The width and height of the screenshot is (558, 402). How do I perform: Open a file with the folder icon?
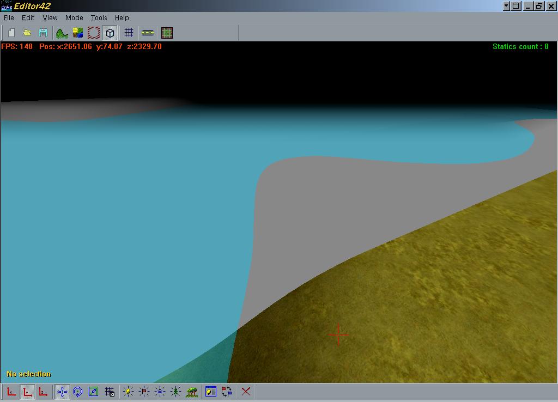27,33
